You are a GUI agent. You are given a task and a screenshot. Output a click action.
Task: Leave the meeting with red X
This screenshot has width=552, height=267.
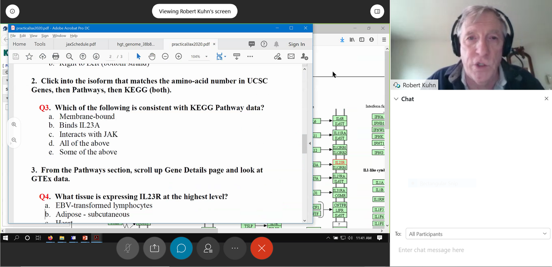262,248
